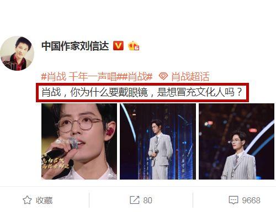Open the 中国作家刘信达 profile name
The width and height of the screenshot is (276, 221).
75,46
